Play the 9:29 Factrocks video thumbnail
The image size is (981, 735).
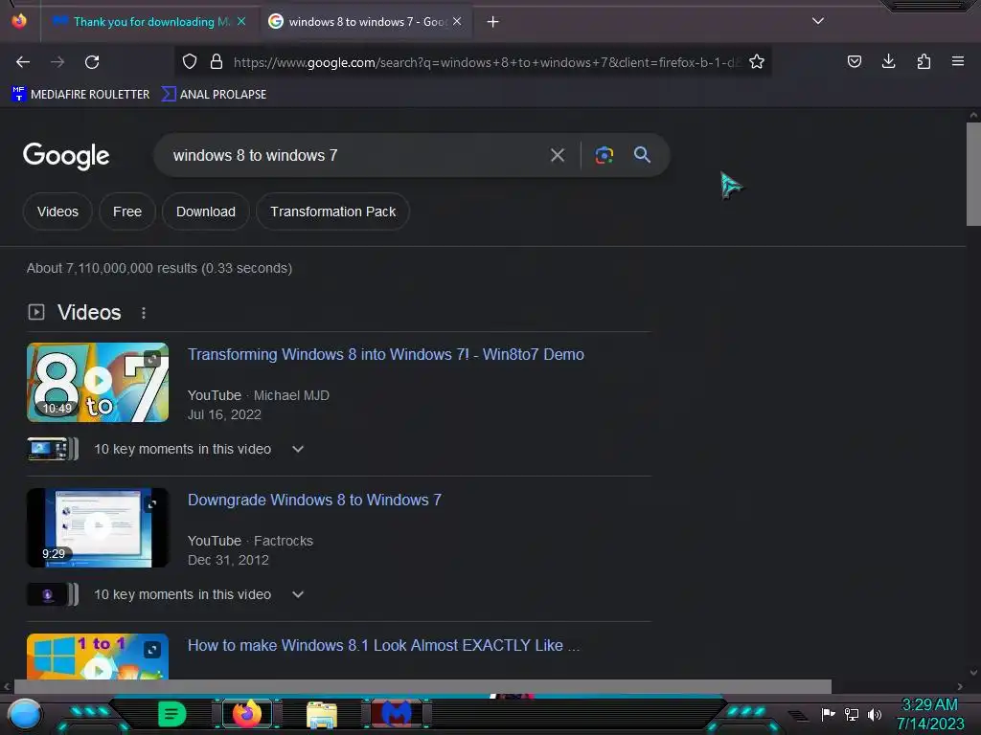coord(98,527)
